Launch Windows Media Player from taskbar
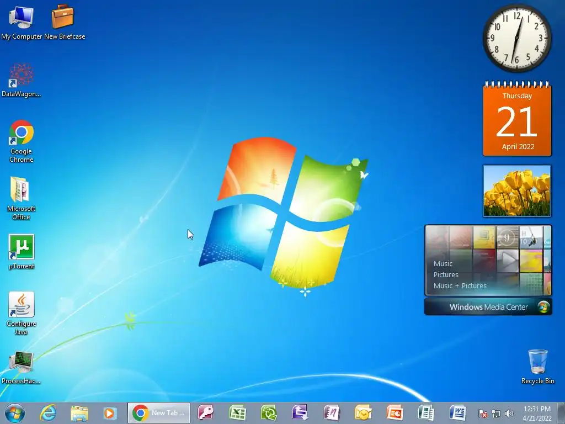Image resolution: width=565 pixels, height=424 pixels. pos(110,413)
